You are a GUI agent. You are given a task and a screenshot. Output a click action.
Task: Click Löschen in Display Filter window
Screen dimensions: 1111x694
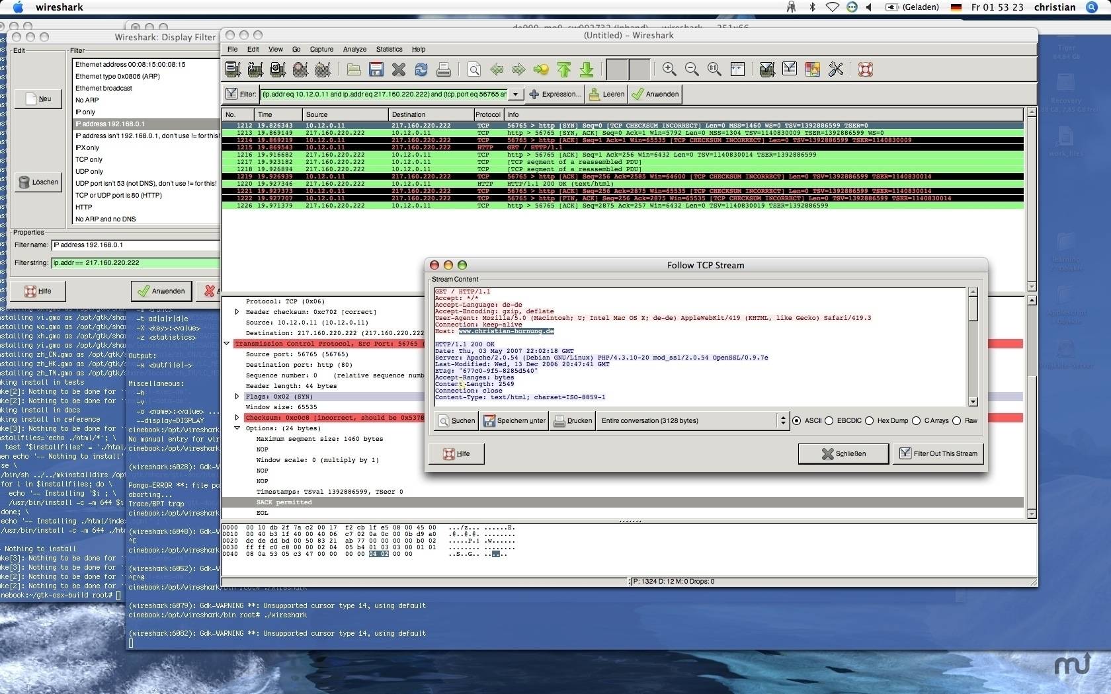click(38, 182)
